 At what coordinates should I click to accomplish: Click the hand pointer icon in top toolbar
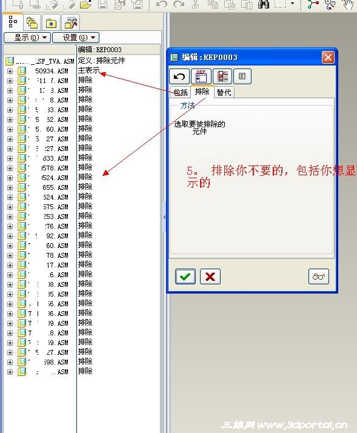[348, 5]
